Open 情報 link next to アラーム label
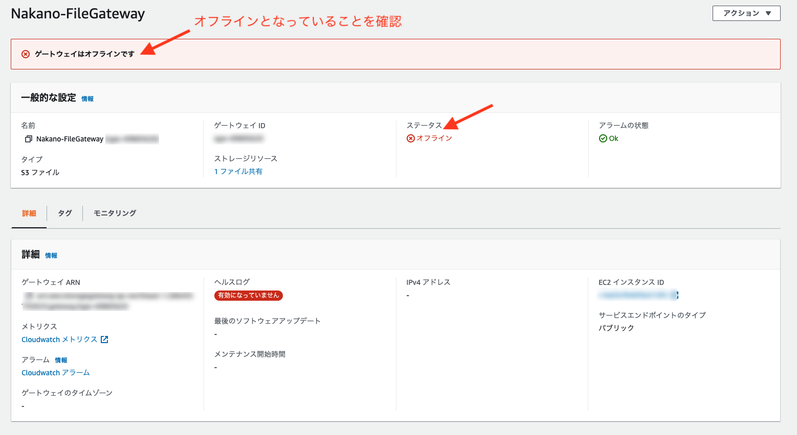Screen dimensions: 797x435 point(61,360)
